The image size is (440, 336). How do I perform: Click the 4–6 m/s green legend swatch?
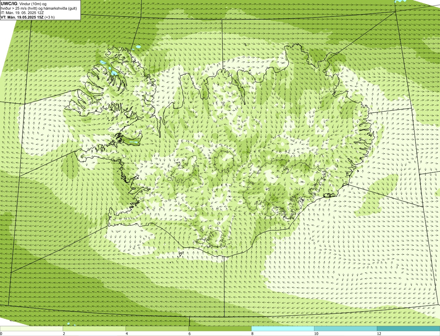pos(157,328)
